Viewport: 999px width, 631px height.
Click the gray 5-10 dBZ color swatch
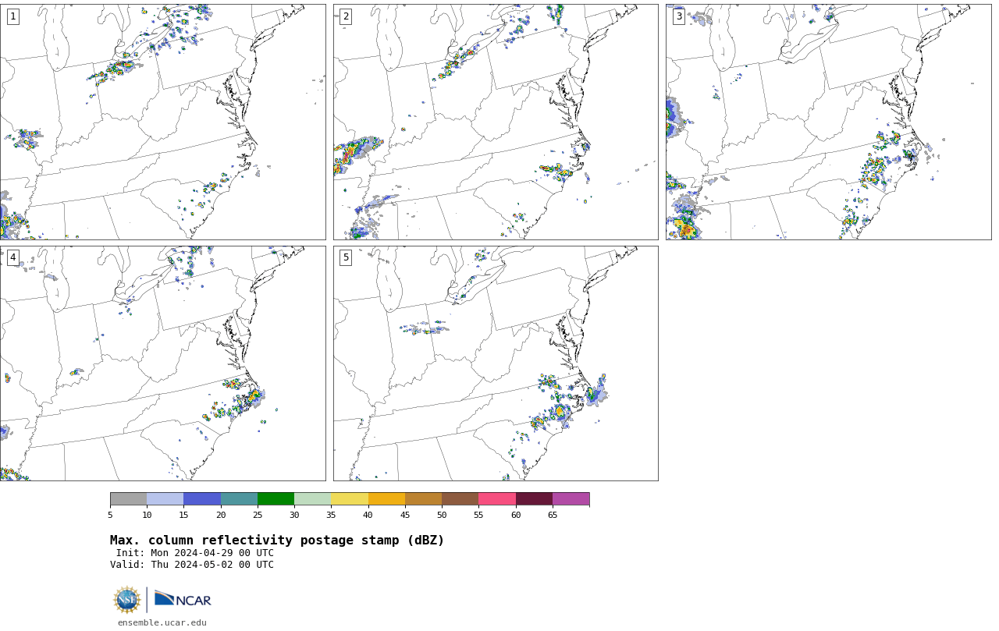click(128, 499)
